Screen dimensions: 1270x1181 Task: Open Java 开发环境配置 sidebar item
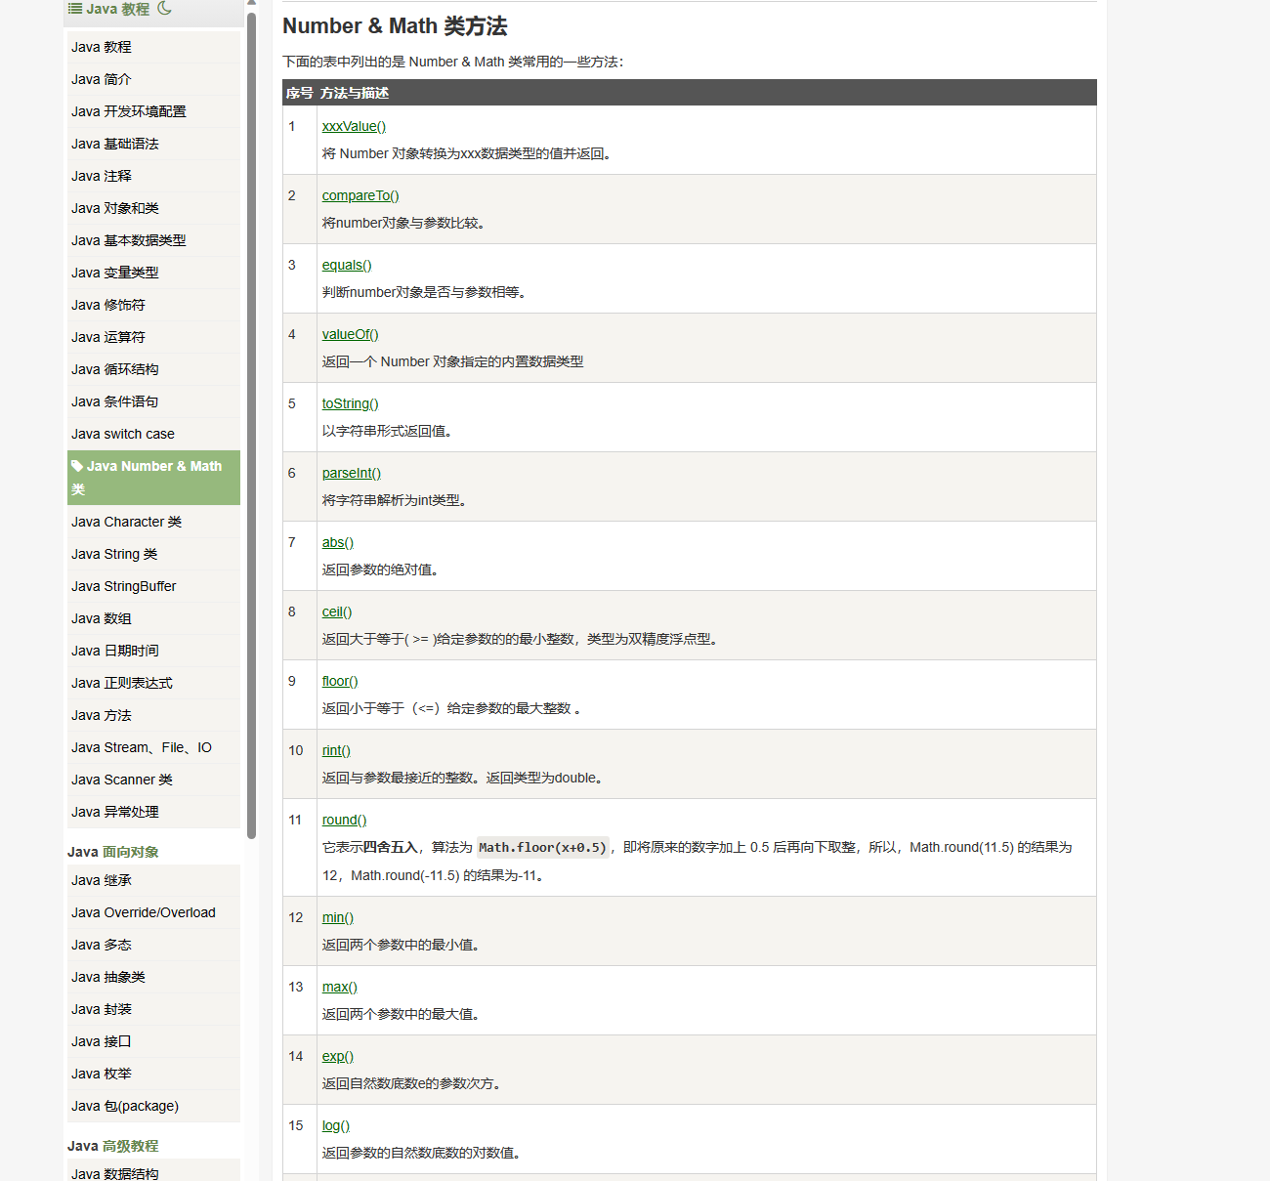(153, 111)
